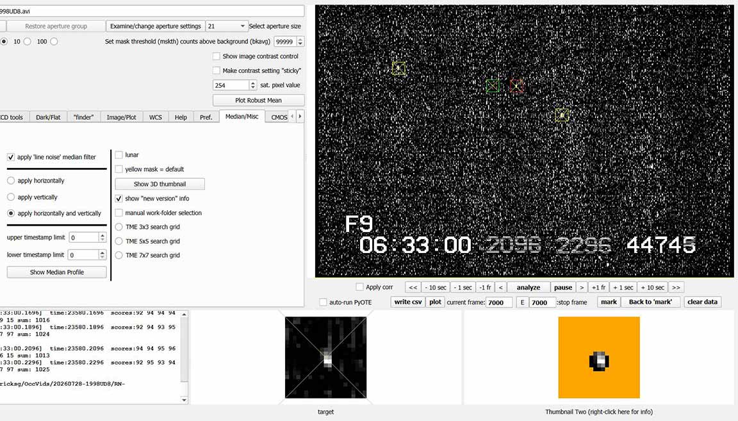Image resolution: width=738 pixels, height=421 pixels.
Task: Toggle Make contrast setting sticky checkbox
Action: click(x=217, y=70)
